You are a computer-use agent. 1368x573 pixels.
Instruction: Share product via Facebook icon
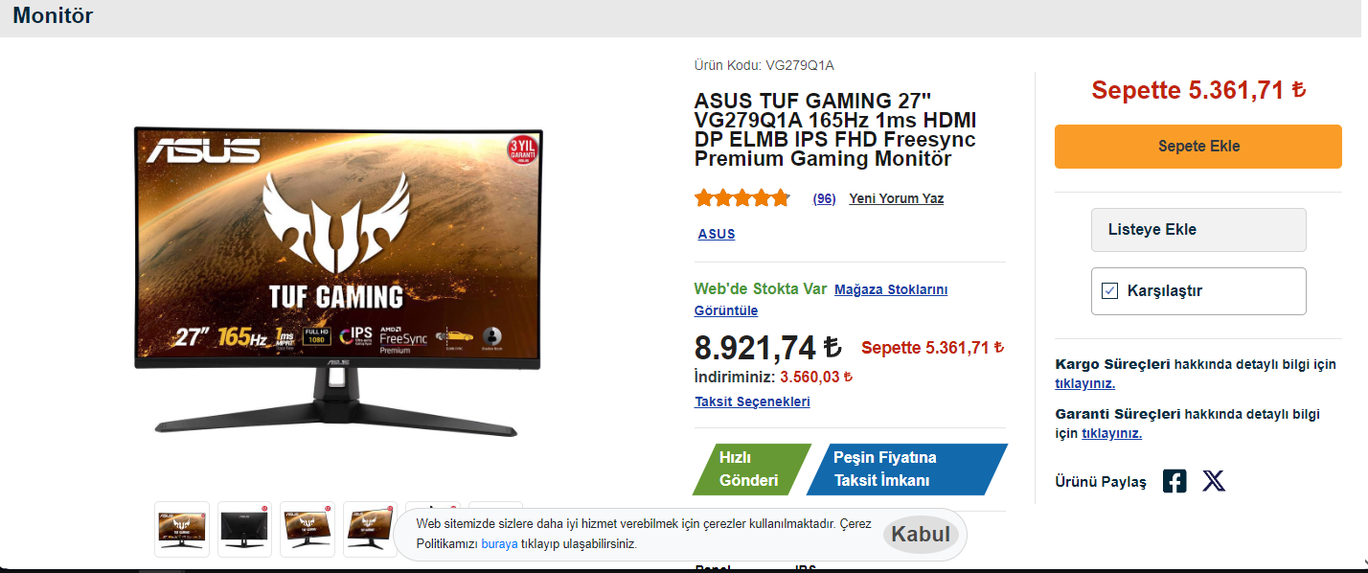1174,481
